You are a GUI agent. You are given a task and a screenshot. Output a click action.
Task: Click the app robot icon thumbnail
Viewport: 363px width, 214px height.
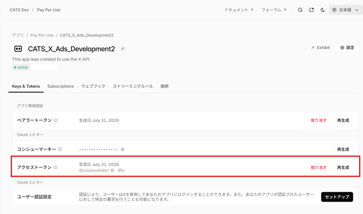[18, 49]
